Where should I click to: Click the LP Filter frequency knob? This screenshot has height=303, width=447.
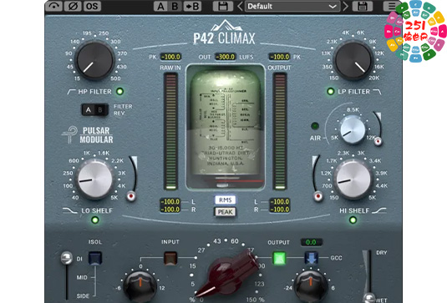[x=353, y=60]
